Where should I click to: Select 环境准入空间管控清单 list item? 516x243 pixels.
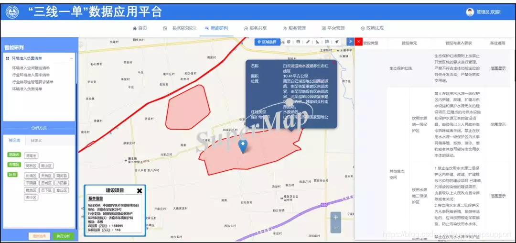31,68
